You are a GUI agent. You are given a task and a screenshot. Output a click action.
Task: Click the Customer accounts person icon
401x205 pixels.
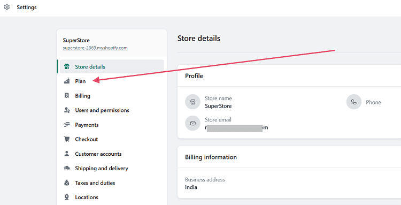(67, 154)
